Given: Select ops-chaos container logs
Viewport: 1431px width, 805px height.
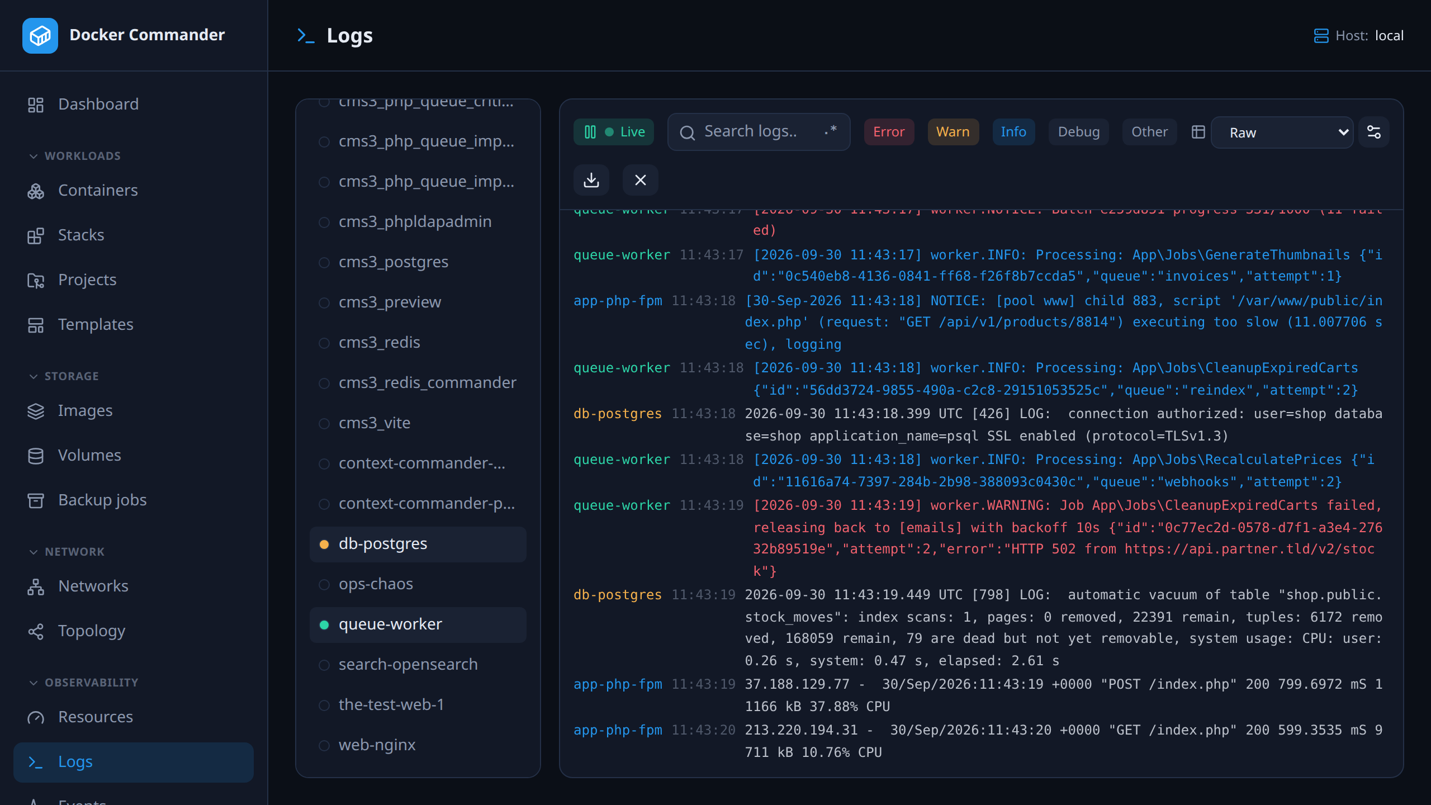Looking at the screenshot, I should pyautogui.click(x=418, y=584).
